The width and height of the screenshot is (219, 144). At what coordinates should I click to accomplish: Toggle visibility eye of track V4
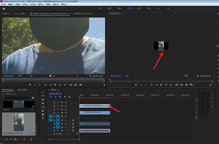click(66, 106)
